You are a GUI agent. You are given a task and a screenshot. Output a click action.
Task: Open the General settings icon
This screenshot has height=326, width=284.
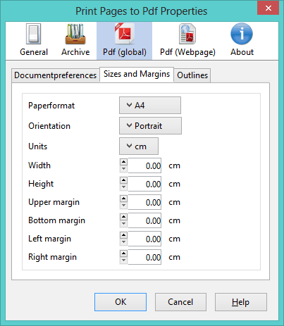coord(33,34)
